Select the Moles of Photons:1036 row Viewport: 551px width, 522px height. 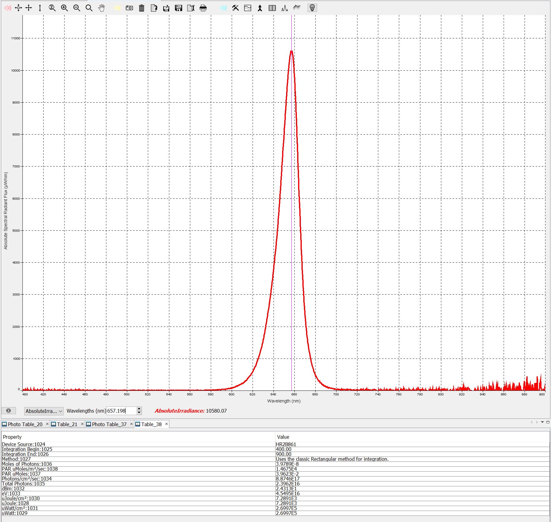(x=275, y=464)
